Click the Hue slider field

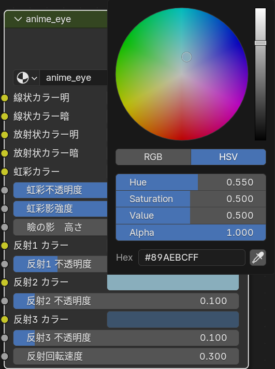(x=191, y=182)
